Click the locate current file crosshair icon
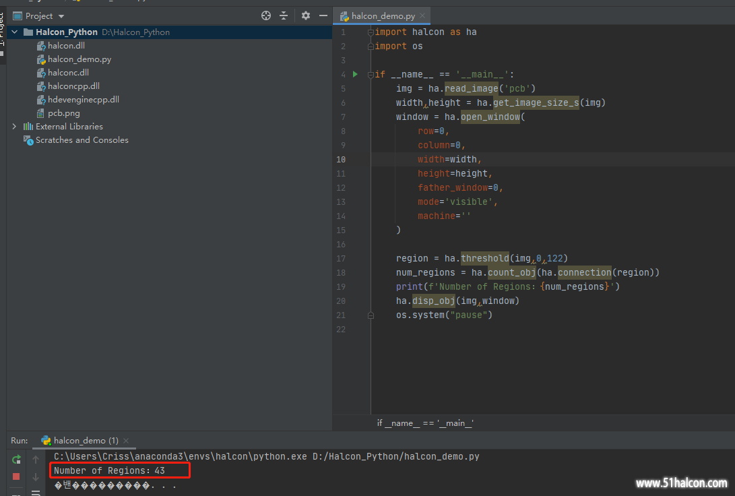This screenshot has height=496, width=735. (x=266, y=16)
